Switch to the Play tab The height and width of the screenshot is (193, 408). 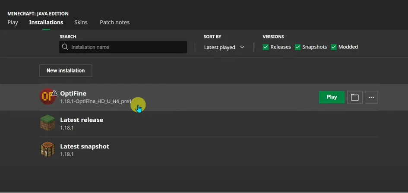pyautogui.click(x=13, y=22)
